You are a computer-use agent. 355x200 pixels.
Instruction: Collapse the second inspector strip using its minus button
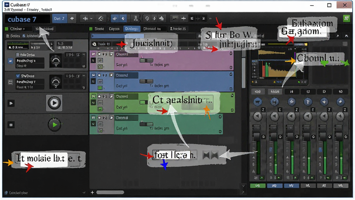click(84, 76)
